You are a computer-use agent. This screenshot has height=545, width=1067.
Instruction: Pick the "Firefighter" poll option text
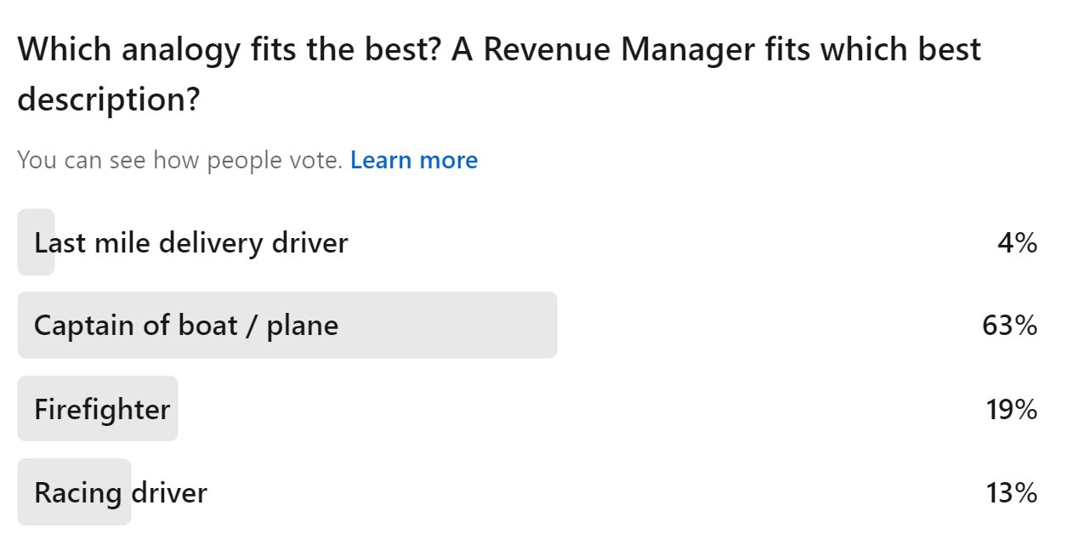[x=102, y=410]
